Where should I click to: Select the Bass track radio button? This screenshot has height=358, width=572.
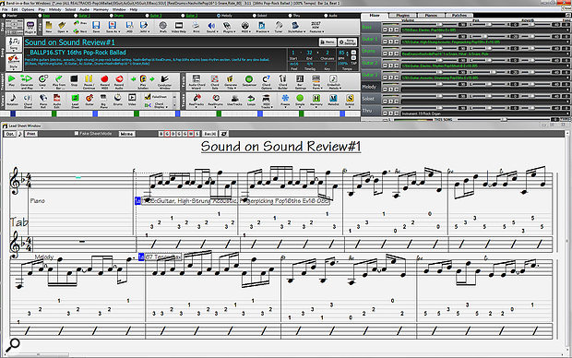point(40,16)
